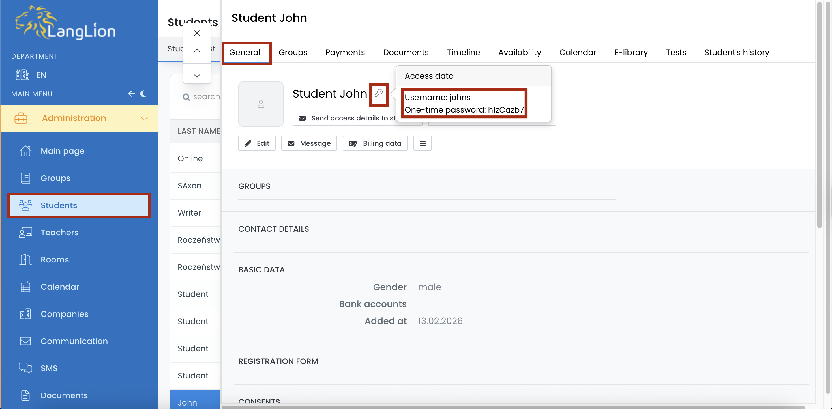Open Rooms section in sidebar
The height and width of the screenshot is (409, 832).
click(55, 260)
